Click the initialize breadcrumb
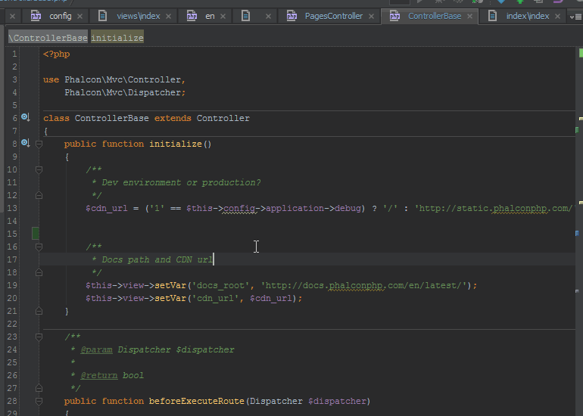The width and height of the screenshot is (583, 416). 117,38
